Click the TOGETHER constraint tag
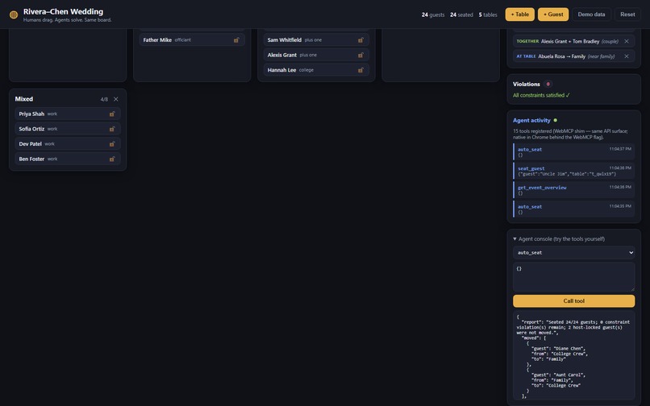650x406 pixels. click(527, 41)
